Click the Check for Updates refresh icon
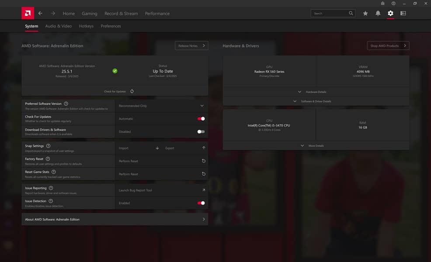Screen dimensions: 431x262 132,91
